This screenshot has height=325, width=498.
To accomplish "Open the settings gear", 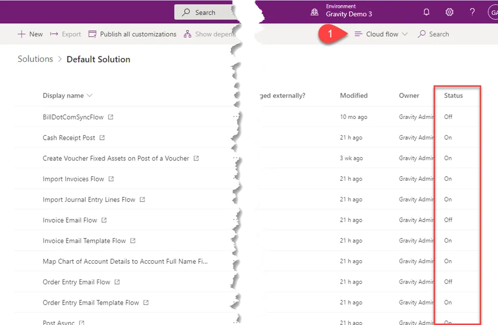I will click(449, 12).
